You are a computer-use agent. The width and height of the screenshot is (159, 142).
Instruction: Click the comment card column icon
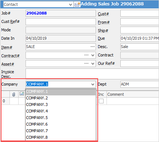pos(22,94)
